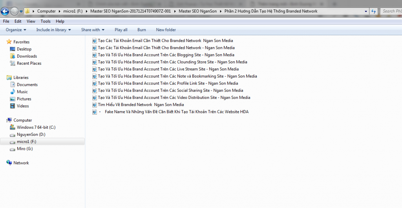
Task: Click the Favorites star icon
Action: (x=9, y=42)
